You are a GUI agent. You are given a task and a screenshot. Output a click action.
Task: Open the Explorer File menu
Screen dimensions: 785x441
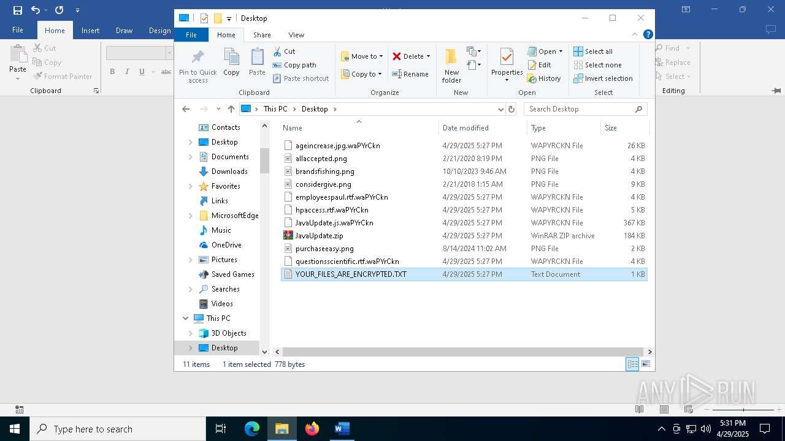click(191, 35)
